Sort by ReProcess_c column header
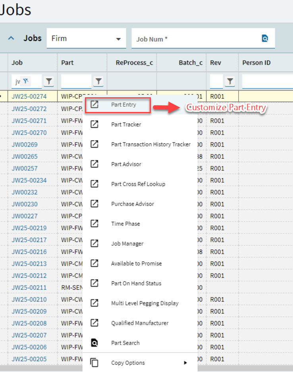This screenshot has height=372, width=293. tap(134, 63)
